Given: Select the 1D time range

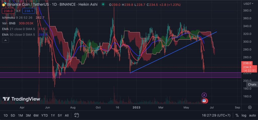Looking at the screenshot, I should coord(6,115).
